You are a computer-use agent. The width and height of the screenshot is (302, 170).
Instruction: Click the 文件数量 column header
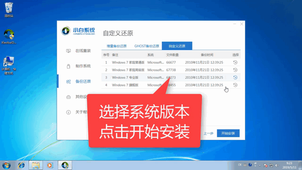click(172, 55)
